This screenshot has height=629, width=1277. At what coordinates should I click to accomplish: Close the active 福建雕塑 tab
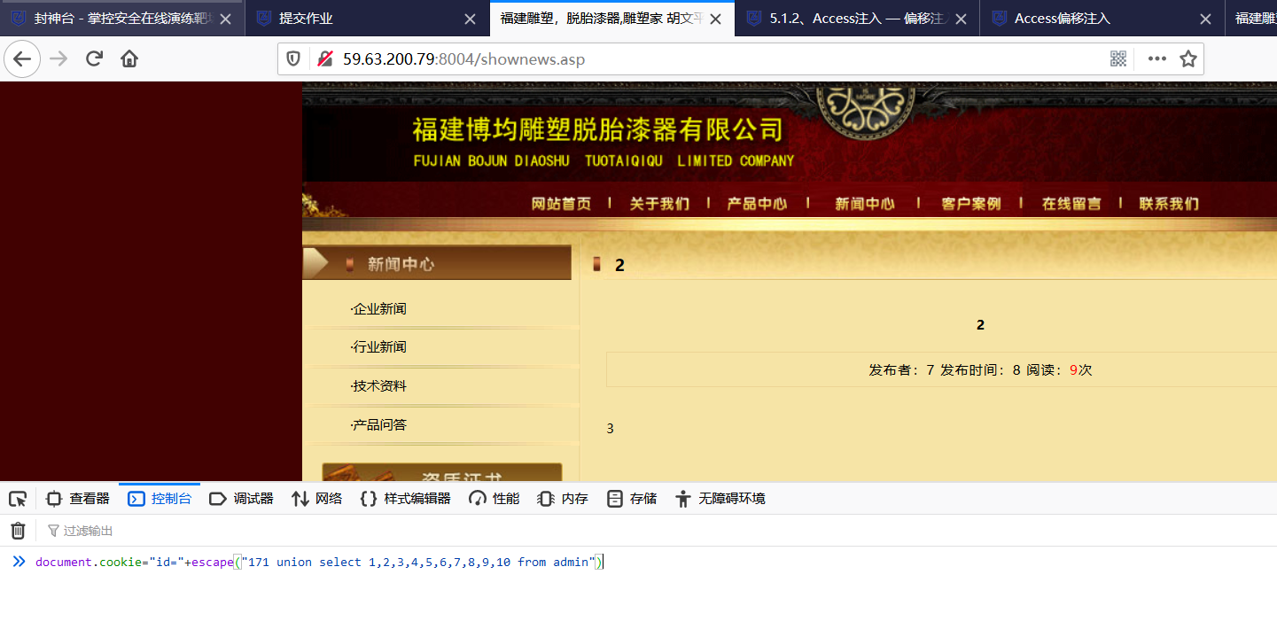(x=716, y=19)
